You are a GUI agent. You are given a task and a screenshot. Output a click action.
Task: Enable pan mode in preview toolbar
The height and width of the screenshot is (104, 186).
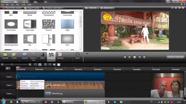tap(176, 8)
